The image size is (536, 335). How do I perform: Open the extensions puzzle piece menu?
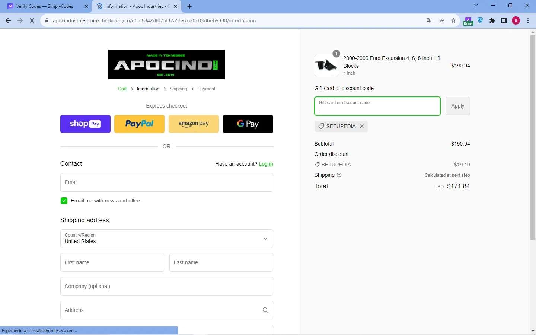pyautogui.click(x=492, y=20)
